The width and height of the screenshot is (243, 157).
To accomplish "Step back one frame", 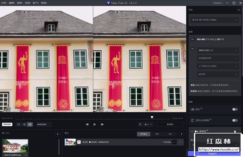I will [x=87, y=124].
